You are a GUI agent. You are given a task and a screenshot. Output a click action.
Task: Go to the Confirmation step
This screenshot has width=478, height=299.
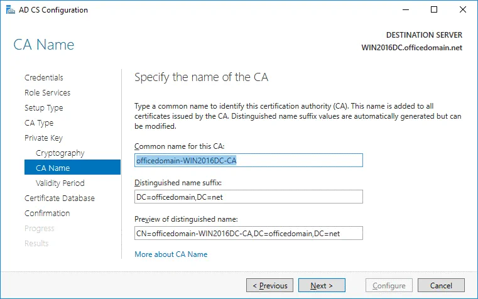47,214
